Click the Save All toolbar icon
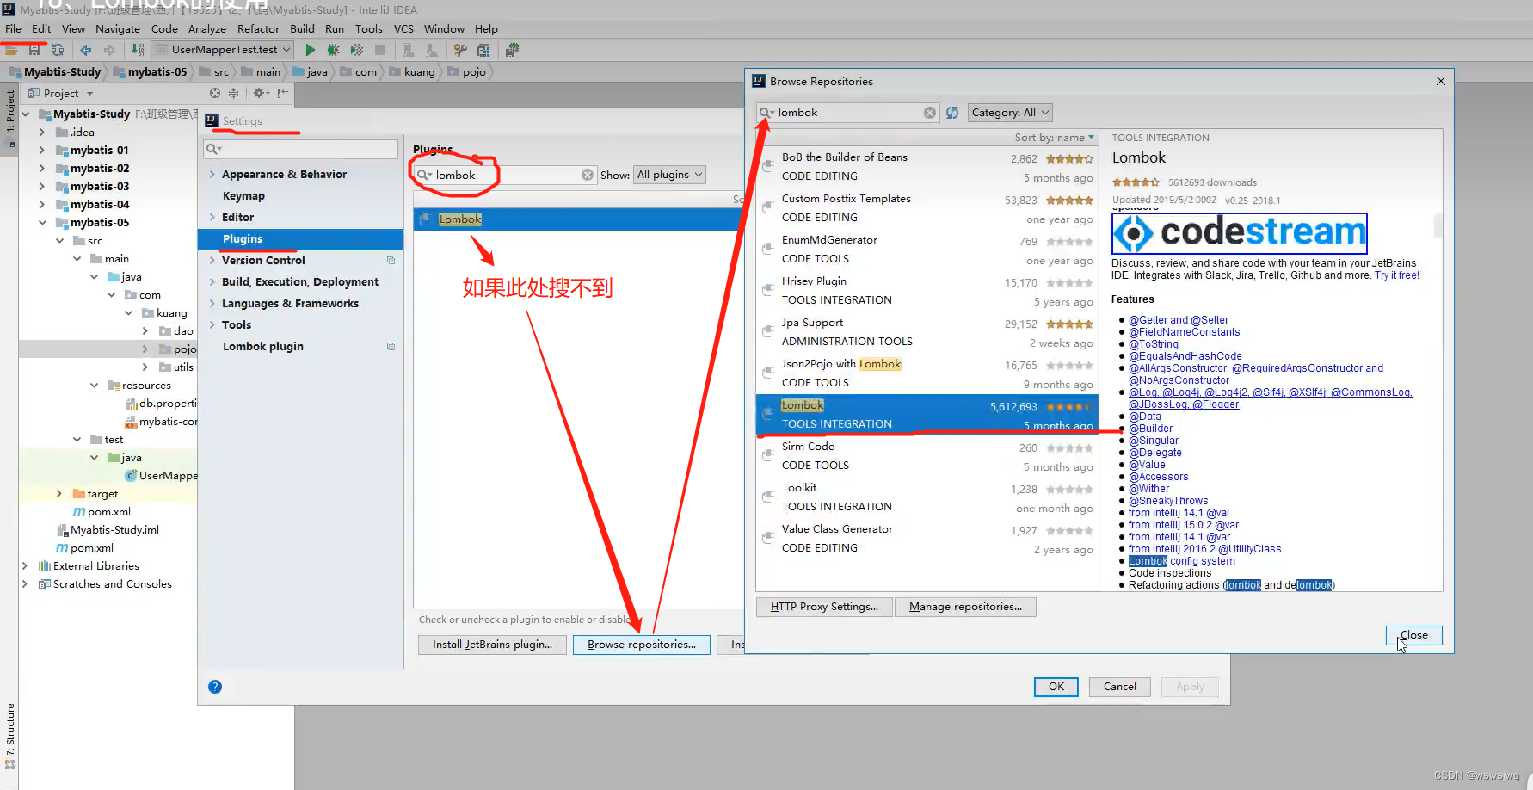The height and width of the screenshot is (790, 1533). 34,49
